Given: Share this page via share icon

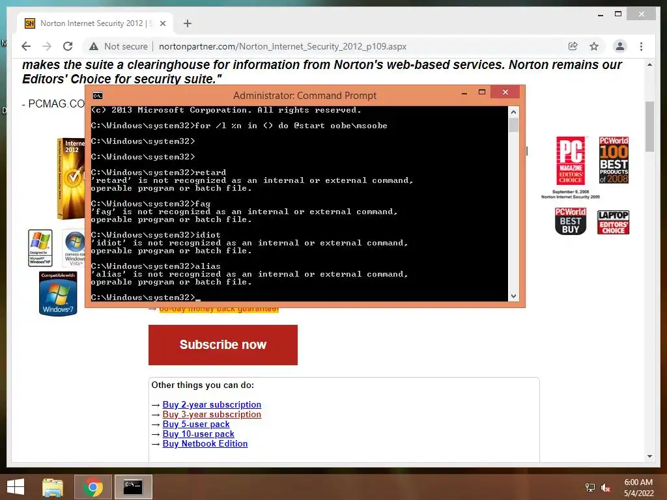Looking at the screenshot, I should point(573,46).
